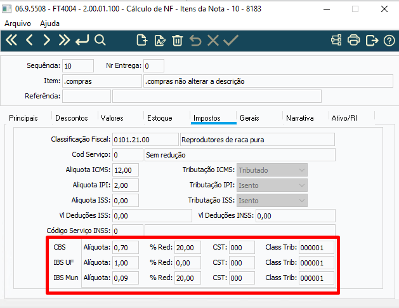Click the IBS Mun Class Trib field
399x308 pixels.
click(x=317, y=278)
